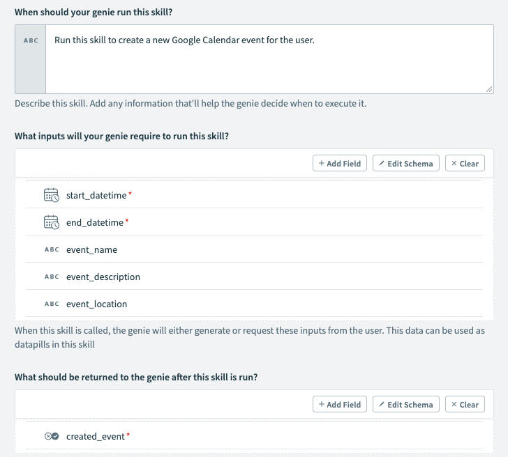Add Field to the returned outputs
This screenshot has height=457, width=508.
(x=340, y=405)
